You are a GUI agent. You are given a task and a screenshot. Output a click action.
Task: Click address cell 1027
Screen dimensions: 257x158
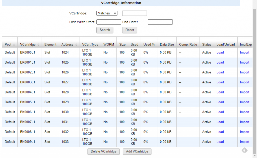pyautogui.click(x=65, y=82)
